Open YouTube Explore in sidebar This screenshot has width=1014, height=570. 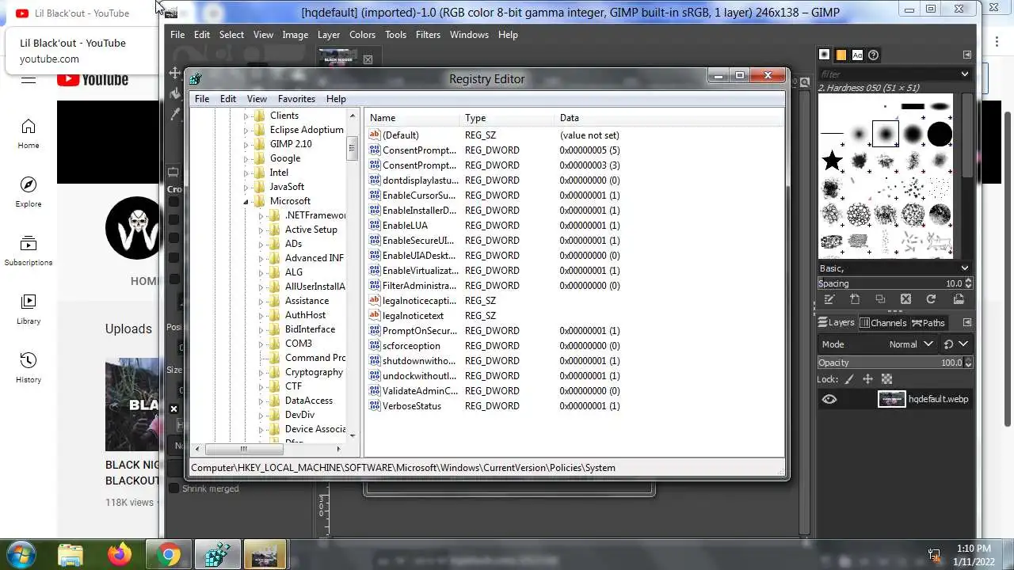pos(29,192)
